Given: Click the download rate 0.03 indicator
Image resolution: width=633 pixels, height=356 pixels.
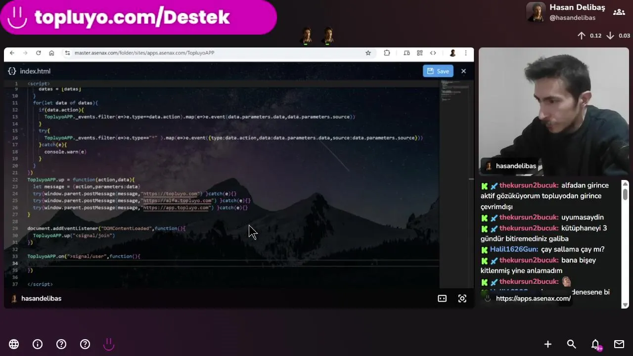Looking at the screenshot, I should point(618,36).
